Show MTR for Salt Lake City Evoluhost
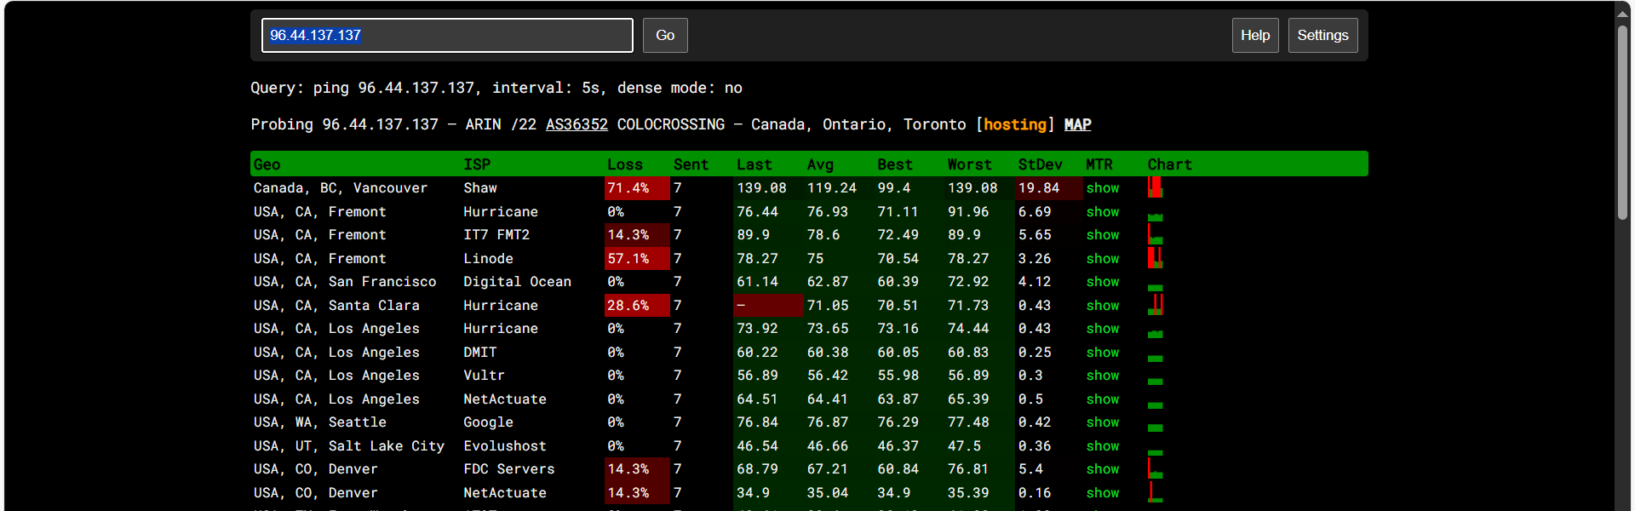Viewport: 1635px width, 511px height. pyautogui.click(x=1102, y=446)
